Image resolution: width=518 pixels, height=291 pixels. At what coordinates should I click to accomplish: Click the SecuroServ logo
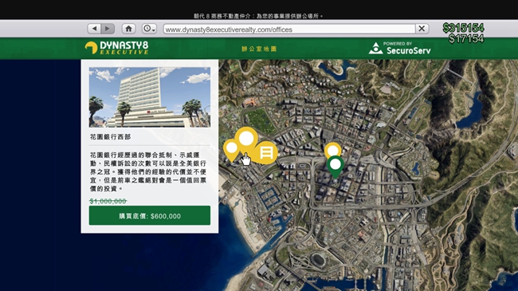400,49
